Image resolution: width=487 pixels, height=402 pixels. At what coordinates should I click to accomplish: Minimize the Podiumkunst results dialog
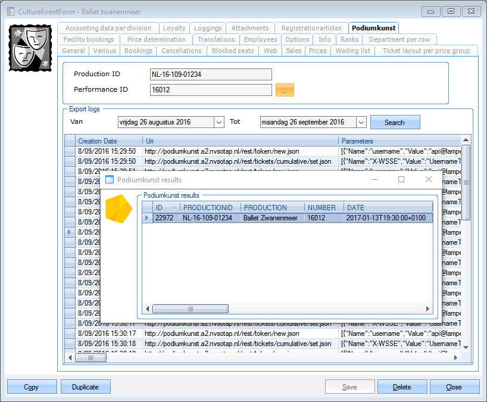coord(374,179)
